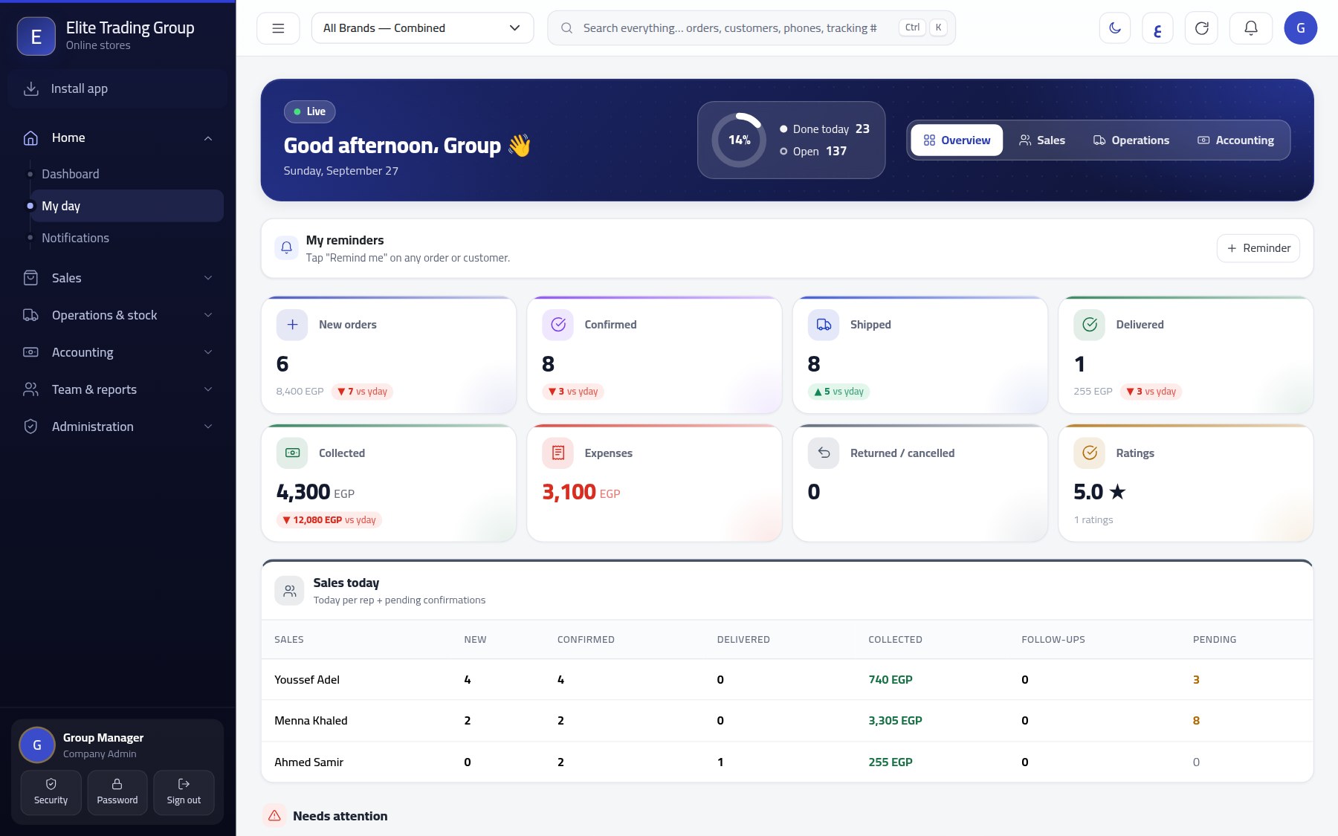This screenshot has height=836, width=1338.
Task: Open the G user avatar menu
Action: 1300,28
